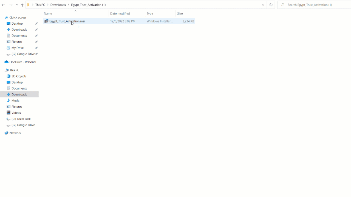Expand the chevron before This PC breadcrumb
The height and width of the screenshot is (197, 351).
tap(33, 5)
